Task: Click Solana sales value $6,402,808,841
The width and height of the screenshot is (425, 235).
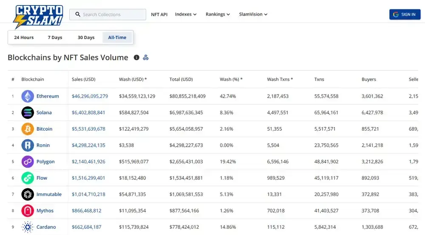Action: point(88,112)
